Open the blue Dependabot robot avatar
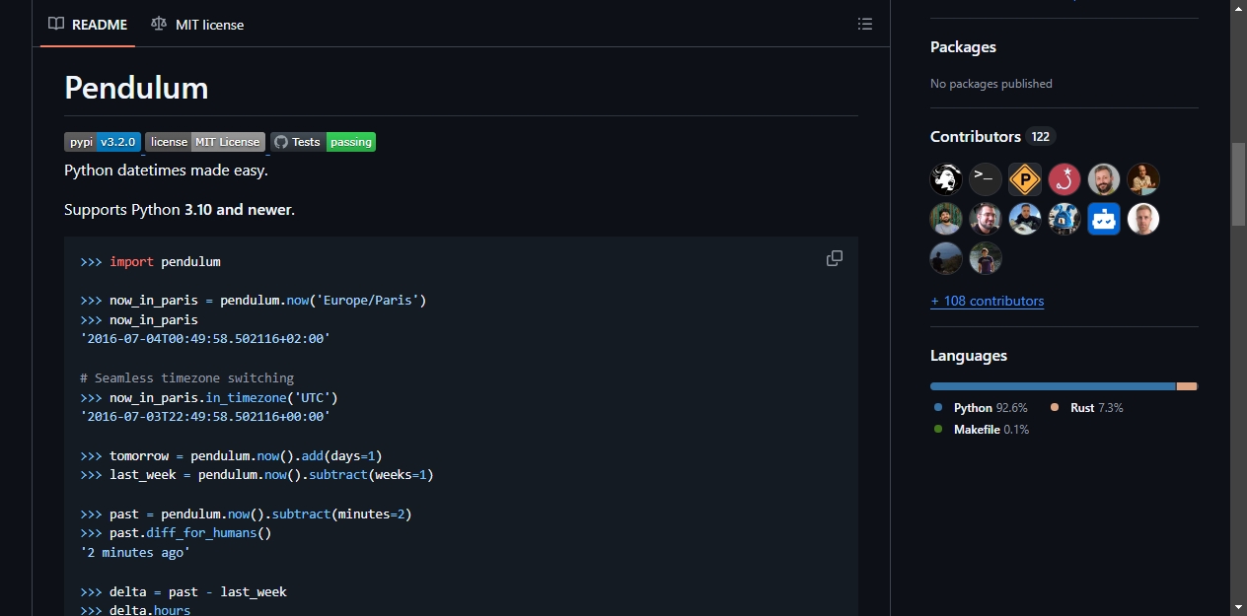The width and height of the screenshot is (1247, 616). click(1104, 219)
